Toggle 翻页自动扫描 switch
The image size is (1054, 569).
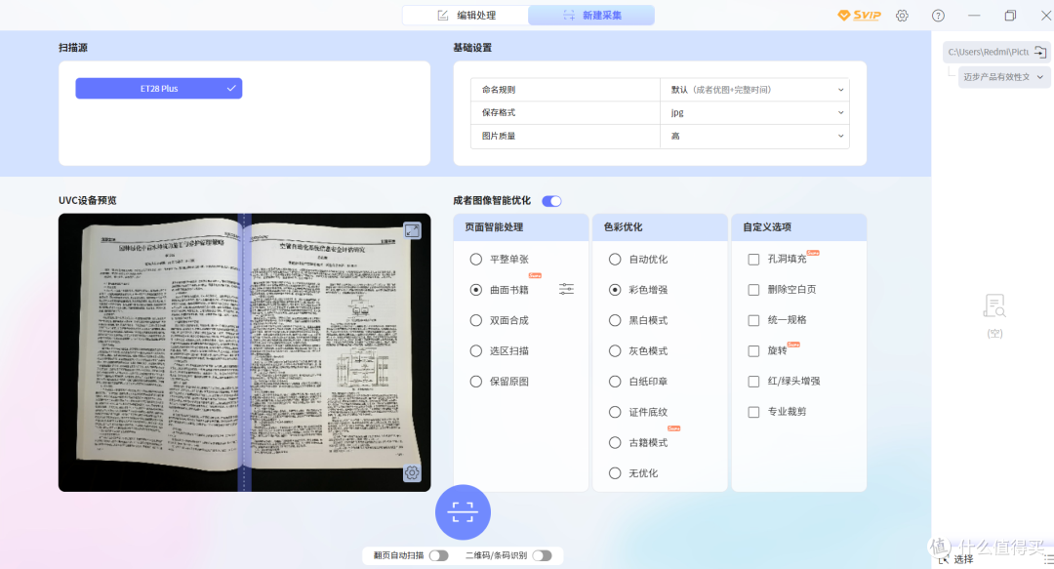[x=439, y=555]
